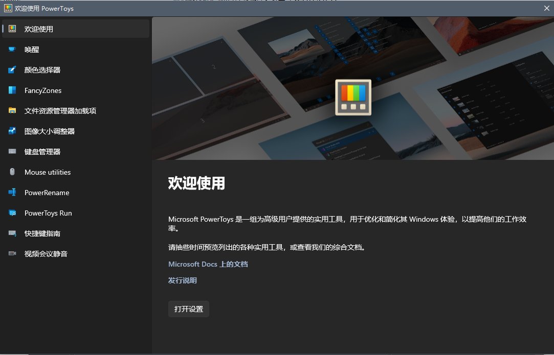Click the 打开设置 button
This screenshot has height=355, width=554.
click(189, 309)
